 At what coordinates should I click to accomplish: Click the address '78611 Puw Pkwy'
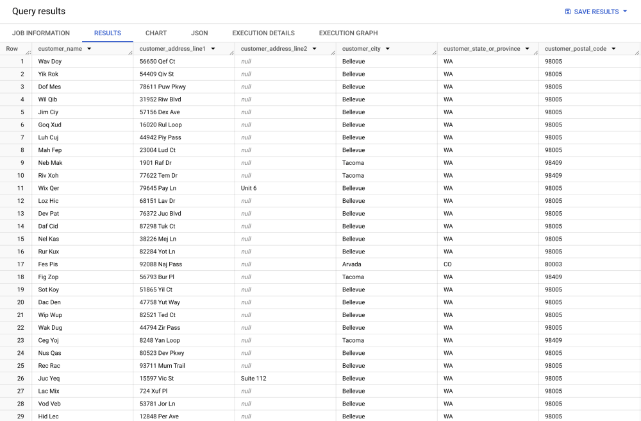163,87
